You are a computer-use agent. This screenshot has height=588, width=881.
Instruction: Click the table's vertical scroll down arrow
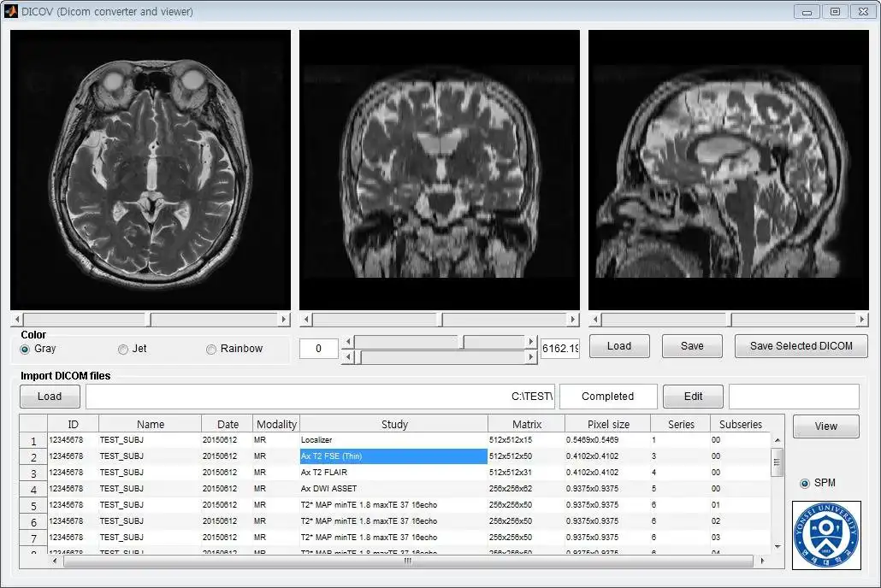(777, 546)
